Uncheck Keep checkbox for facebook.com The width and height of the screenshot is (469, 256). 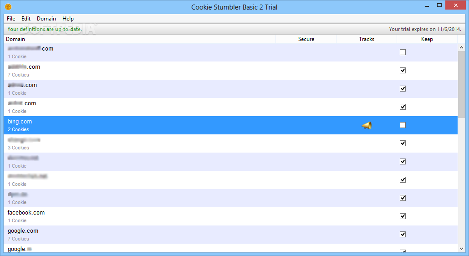pyautogui.click(x=403, y=216)
